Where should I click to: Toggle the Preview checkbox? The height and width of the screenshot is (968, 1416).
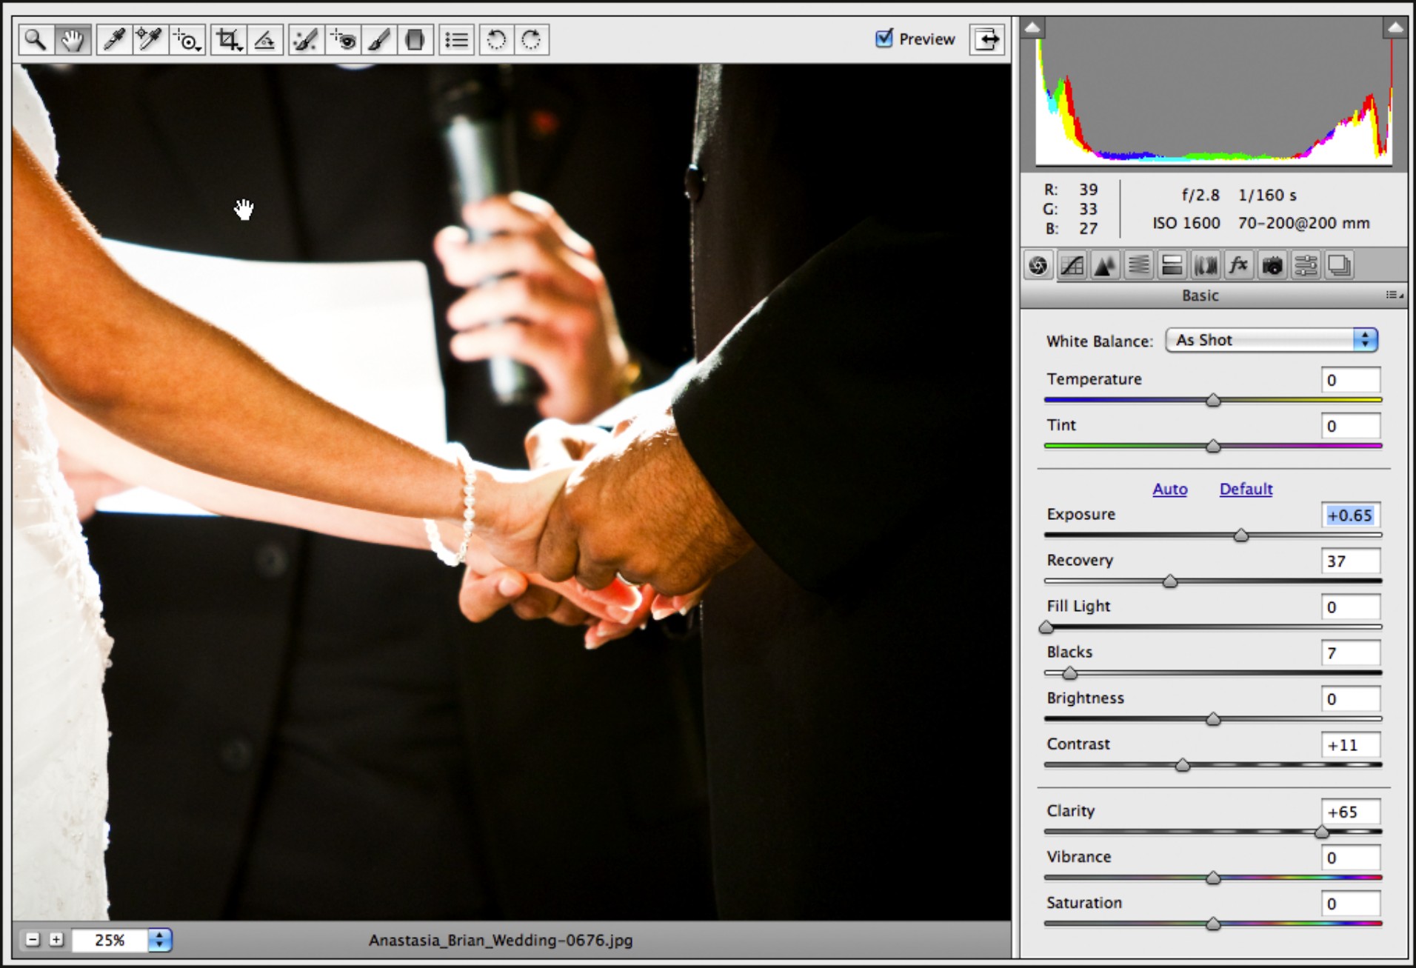(x=884, y=38)
